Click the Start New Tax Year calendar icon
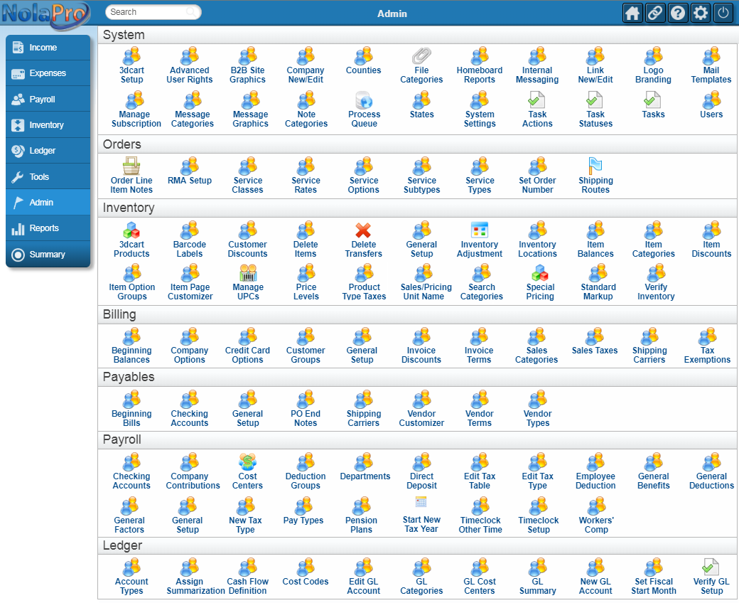Screen dimensions: 739x603 (x=421, y=503)
